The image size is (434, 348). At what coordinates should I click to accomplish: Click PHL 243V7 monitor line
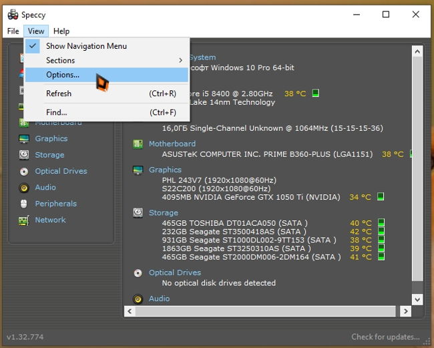pyautogui.click(x=219, y=180)
